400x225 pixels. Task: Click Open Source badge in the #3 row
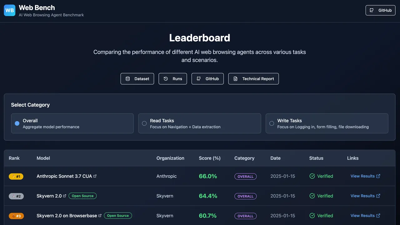[118, 216]
